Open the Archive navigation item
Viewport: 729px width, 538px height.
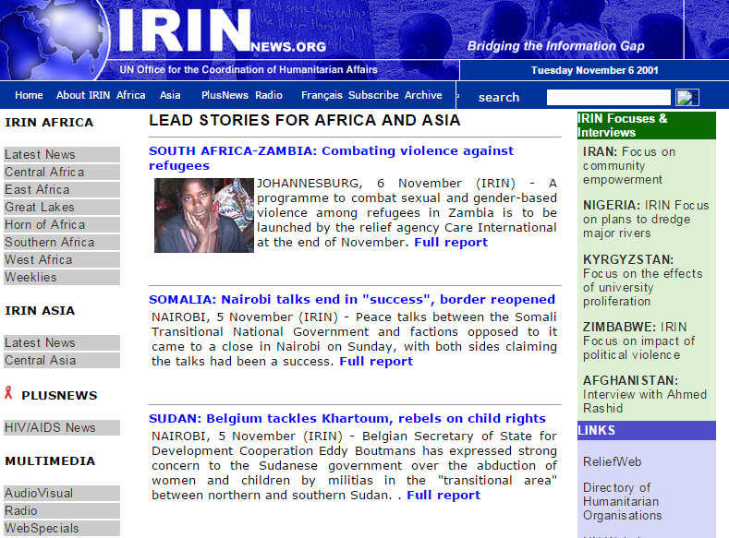(x=423, y=95)
